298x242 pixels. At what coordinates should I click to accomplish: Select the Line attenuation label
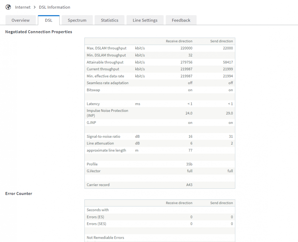click(100, 143)
